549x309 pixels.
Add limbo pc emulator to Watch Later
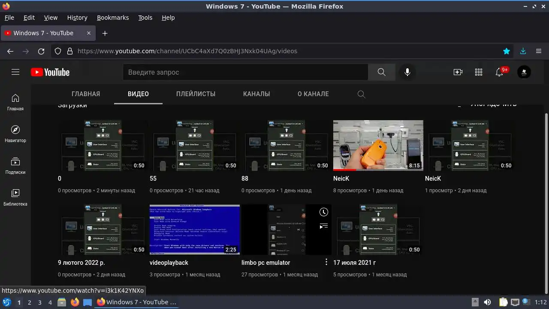pos(324,212)
